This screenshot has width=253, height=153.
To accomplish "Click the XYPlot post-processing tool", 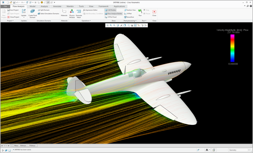I will click(128, 14).
